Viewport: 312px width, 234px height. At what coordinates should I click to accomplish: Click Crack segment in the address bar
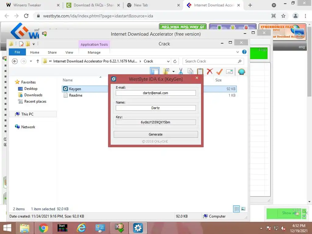(x=148, y=61)
